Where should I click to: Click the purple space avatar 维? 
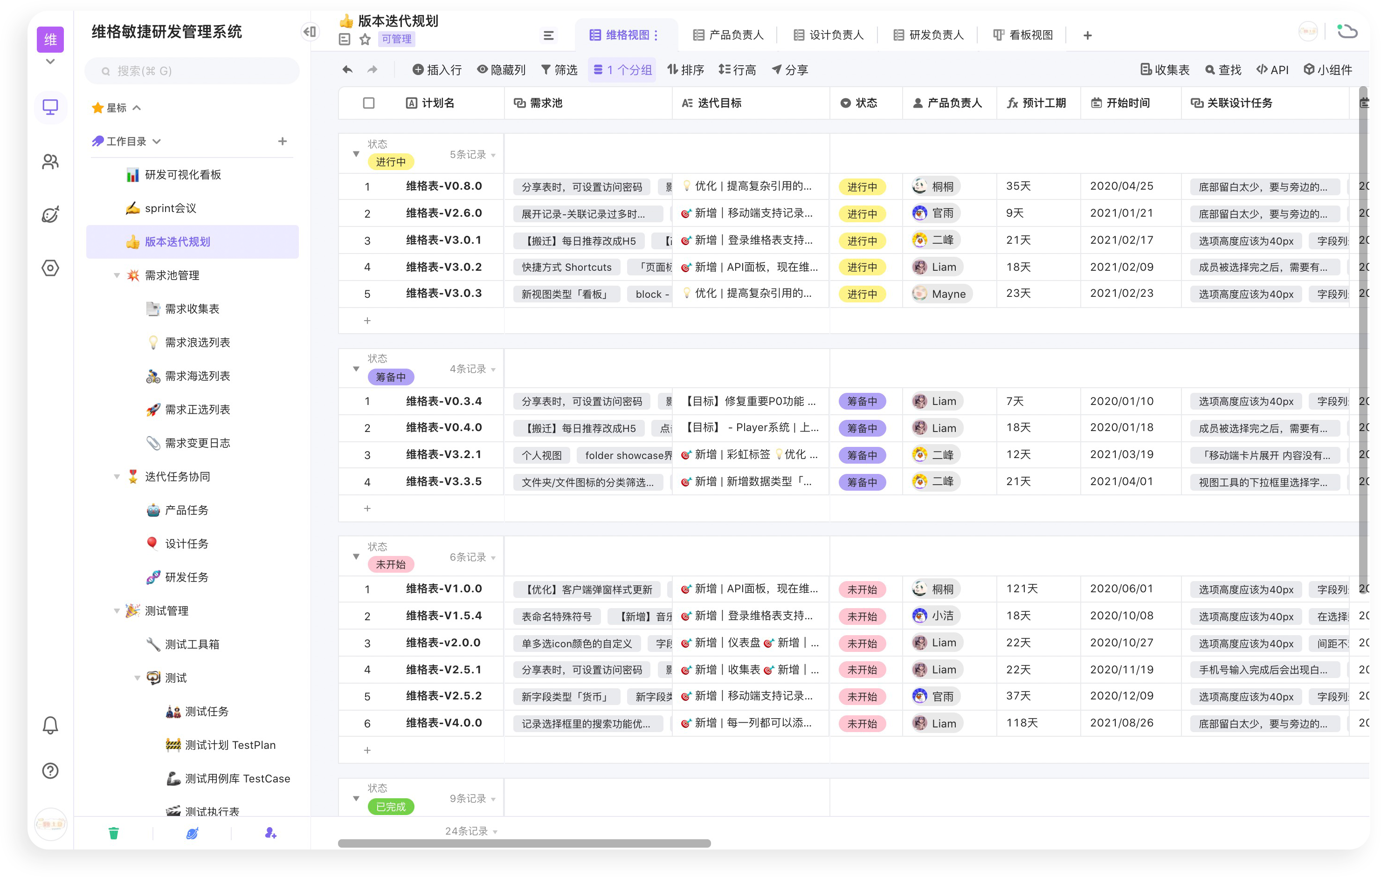50,39
